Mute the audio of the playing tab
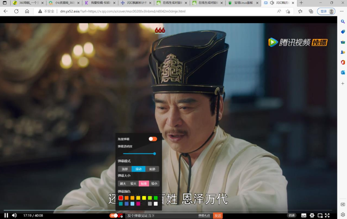Screen dimensions: 347x219 click(x=272, y=3)
